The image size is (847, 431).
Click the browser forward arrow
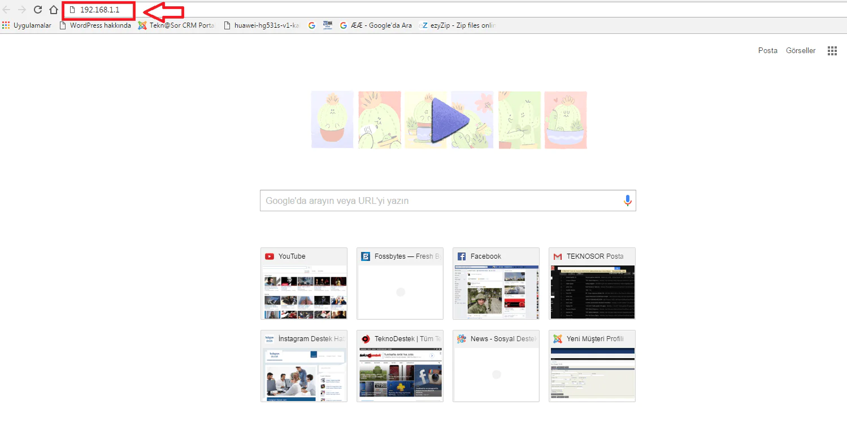[x=23, y=10]
